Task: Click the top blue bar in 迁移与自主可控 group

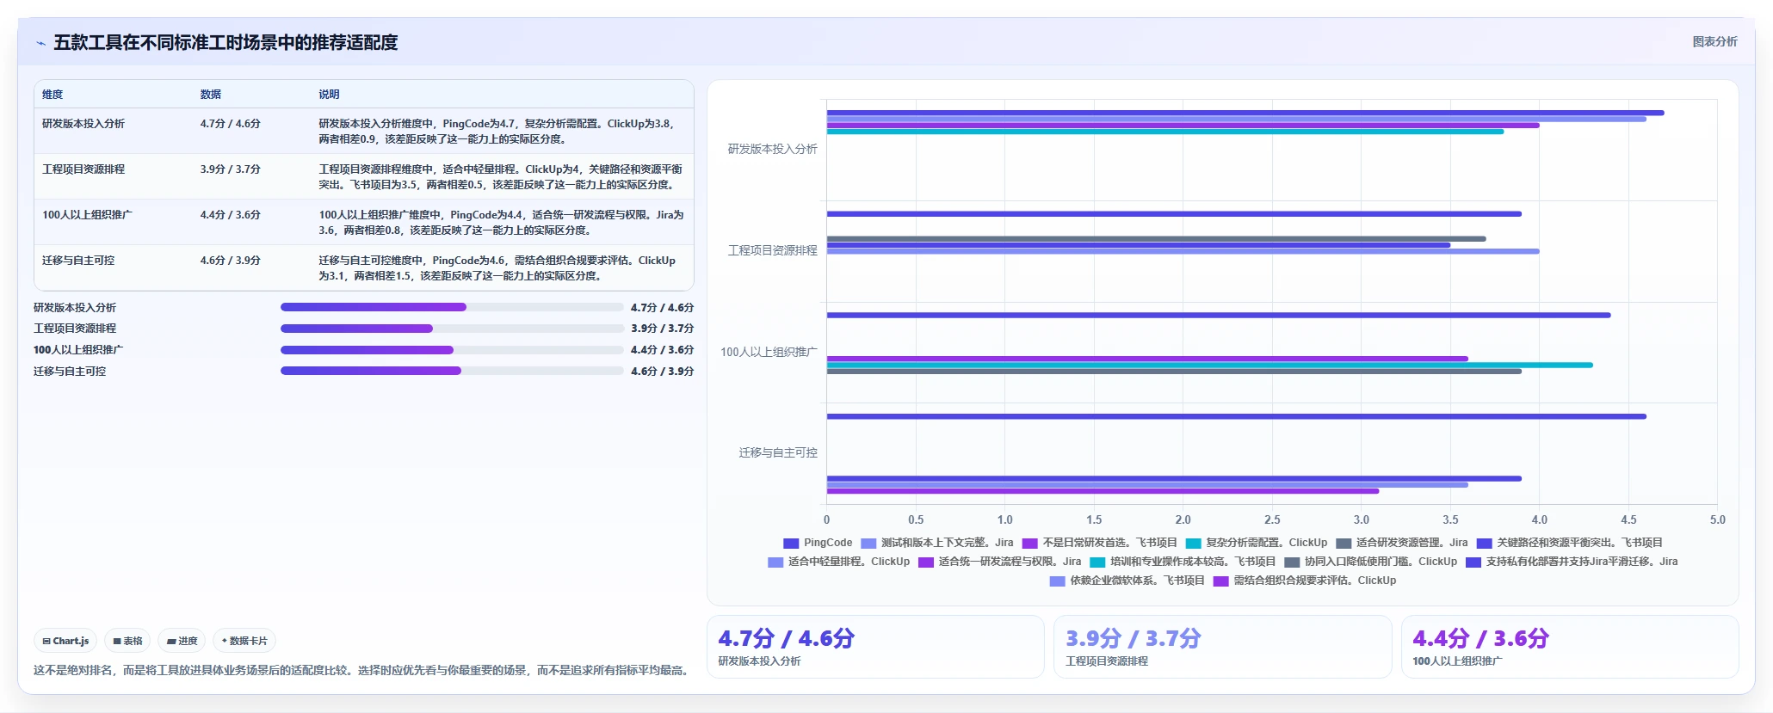Action: click(x=1236, y=416)
